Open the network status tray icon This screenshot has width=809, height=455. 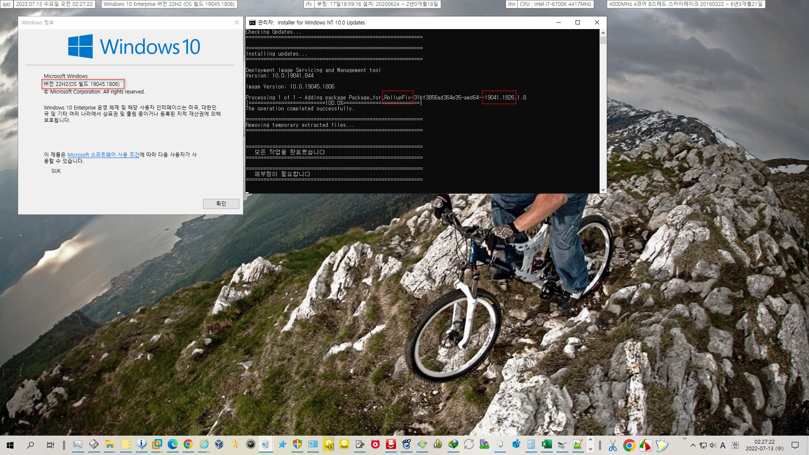point(703,445)
